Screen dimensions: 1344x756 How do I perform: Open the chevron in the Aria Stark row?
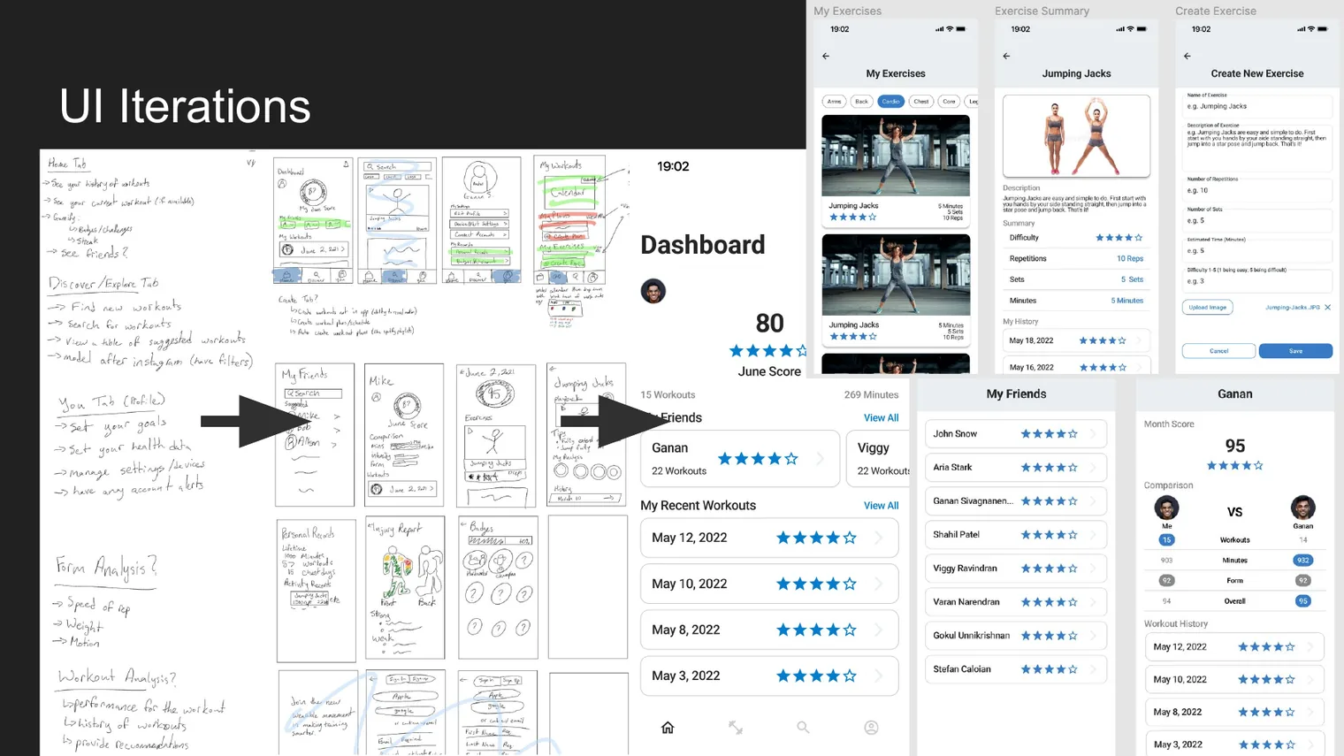tap(1094, 468)
